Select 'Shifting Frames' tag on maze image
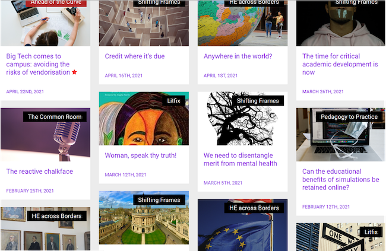The image size is (386, 251). (x=159, y=3)
